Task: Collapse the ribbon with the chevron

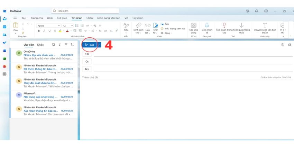Action: [291, 36]
